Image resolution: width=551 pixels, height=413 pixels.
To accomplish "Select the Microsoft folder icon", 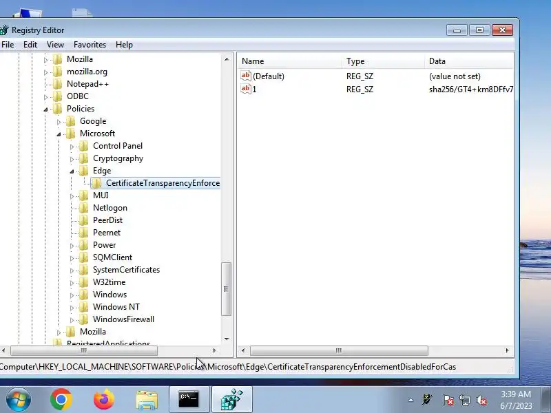I will 71,134.
